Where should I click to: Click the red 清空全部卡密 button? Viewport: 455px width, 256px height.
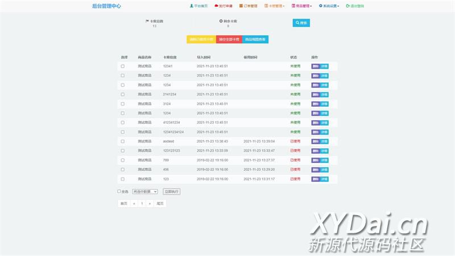[x=229, y=40]
